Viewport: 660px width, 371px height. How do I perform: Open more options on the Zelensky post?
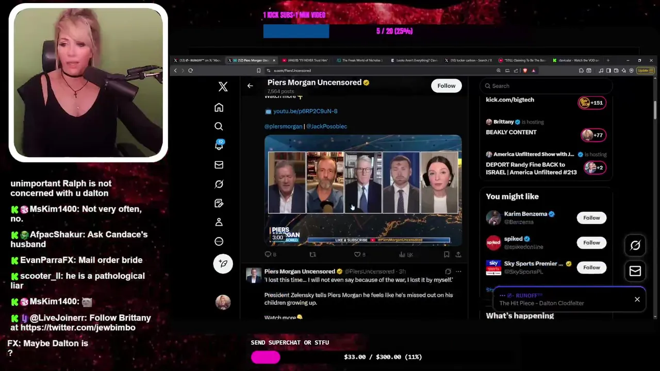point(458,272)
